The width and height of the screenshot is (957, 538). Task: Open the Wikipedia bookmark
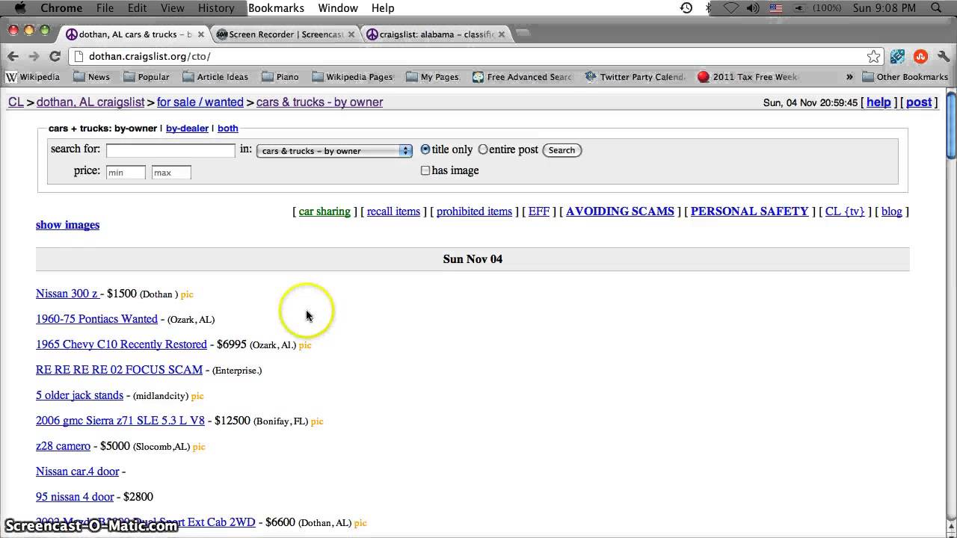click(x=33, y=77)
